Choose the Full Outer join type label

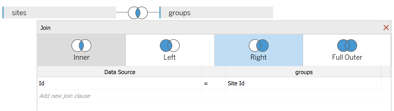(347, 57)
